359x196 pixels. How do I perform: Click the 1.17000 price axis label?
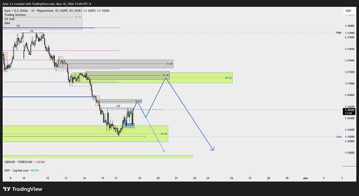(350, 83)
